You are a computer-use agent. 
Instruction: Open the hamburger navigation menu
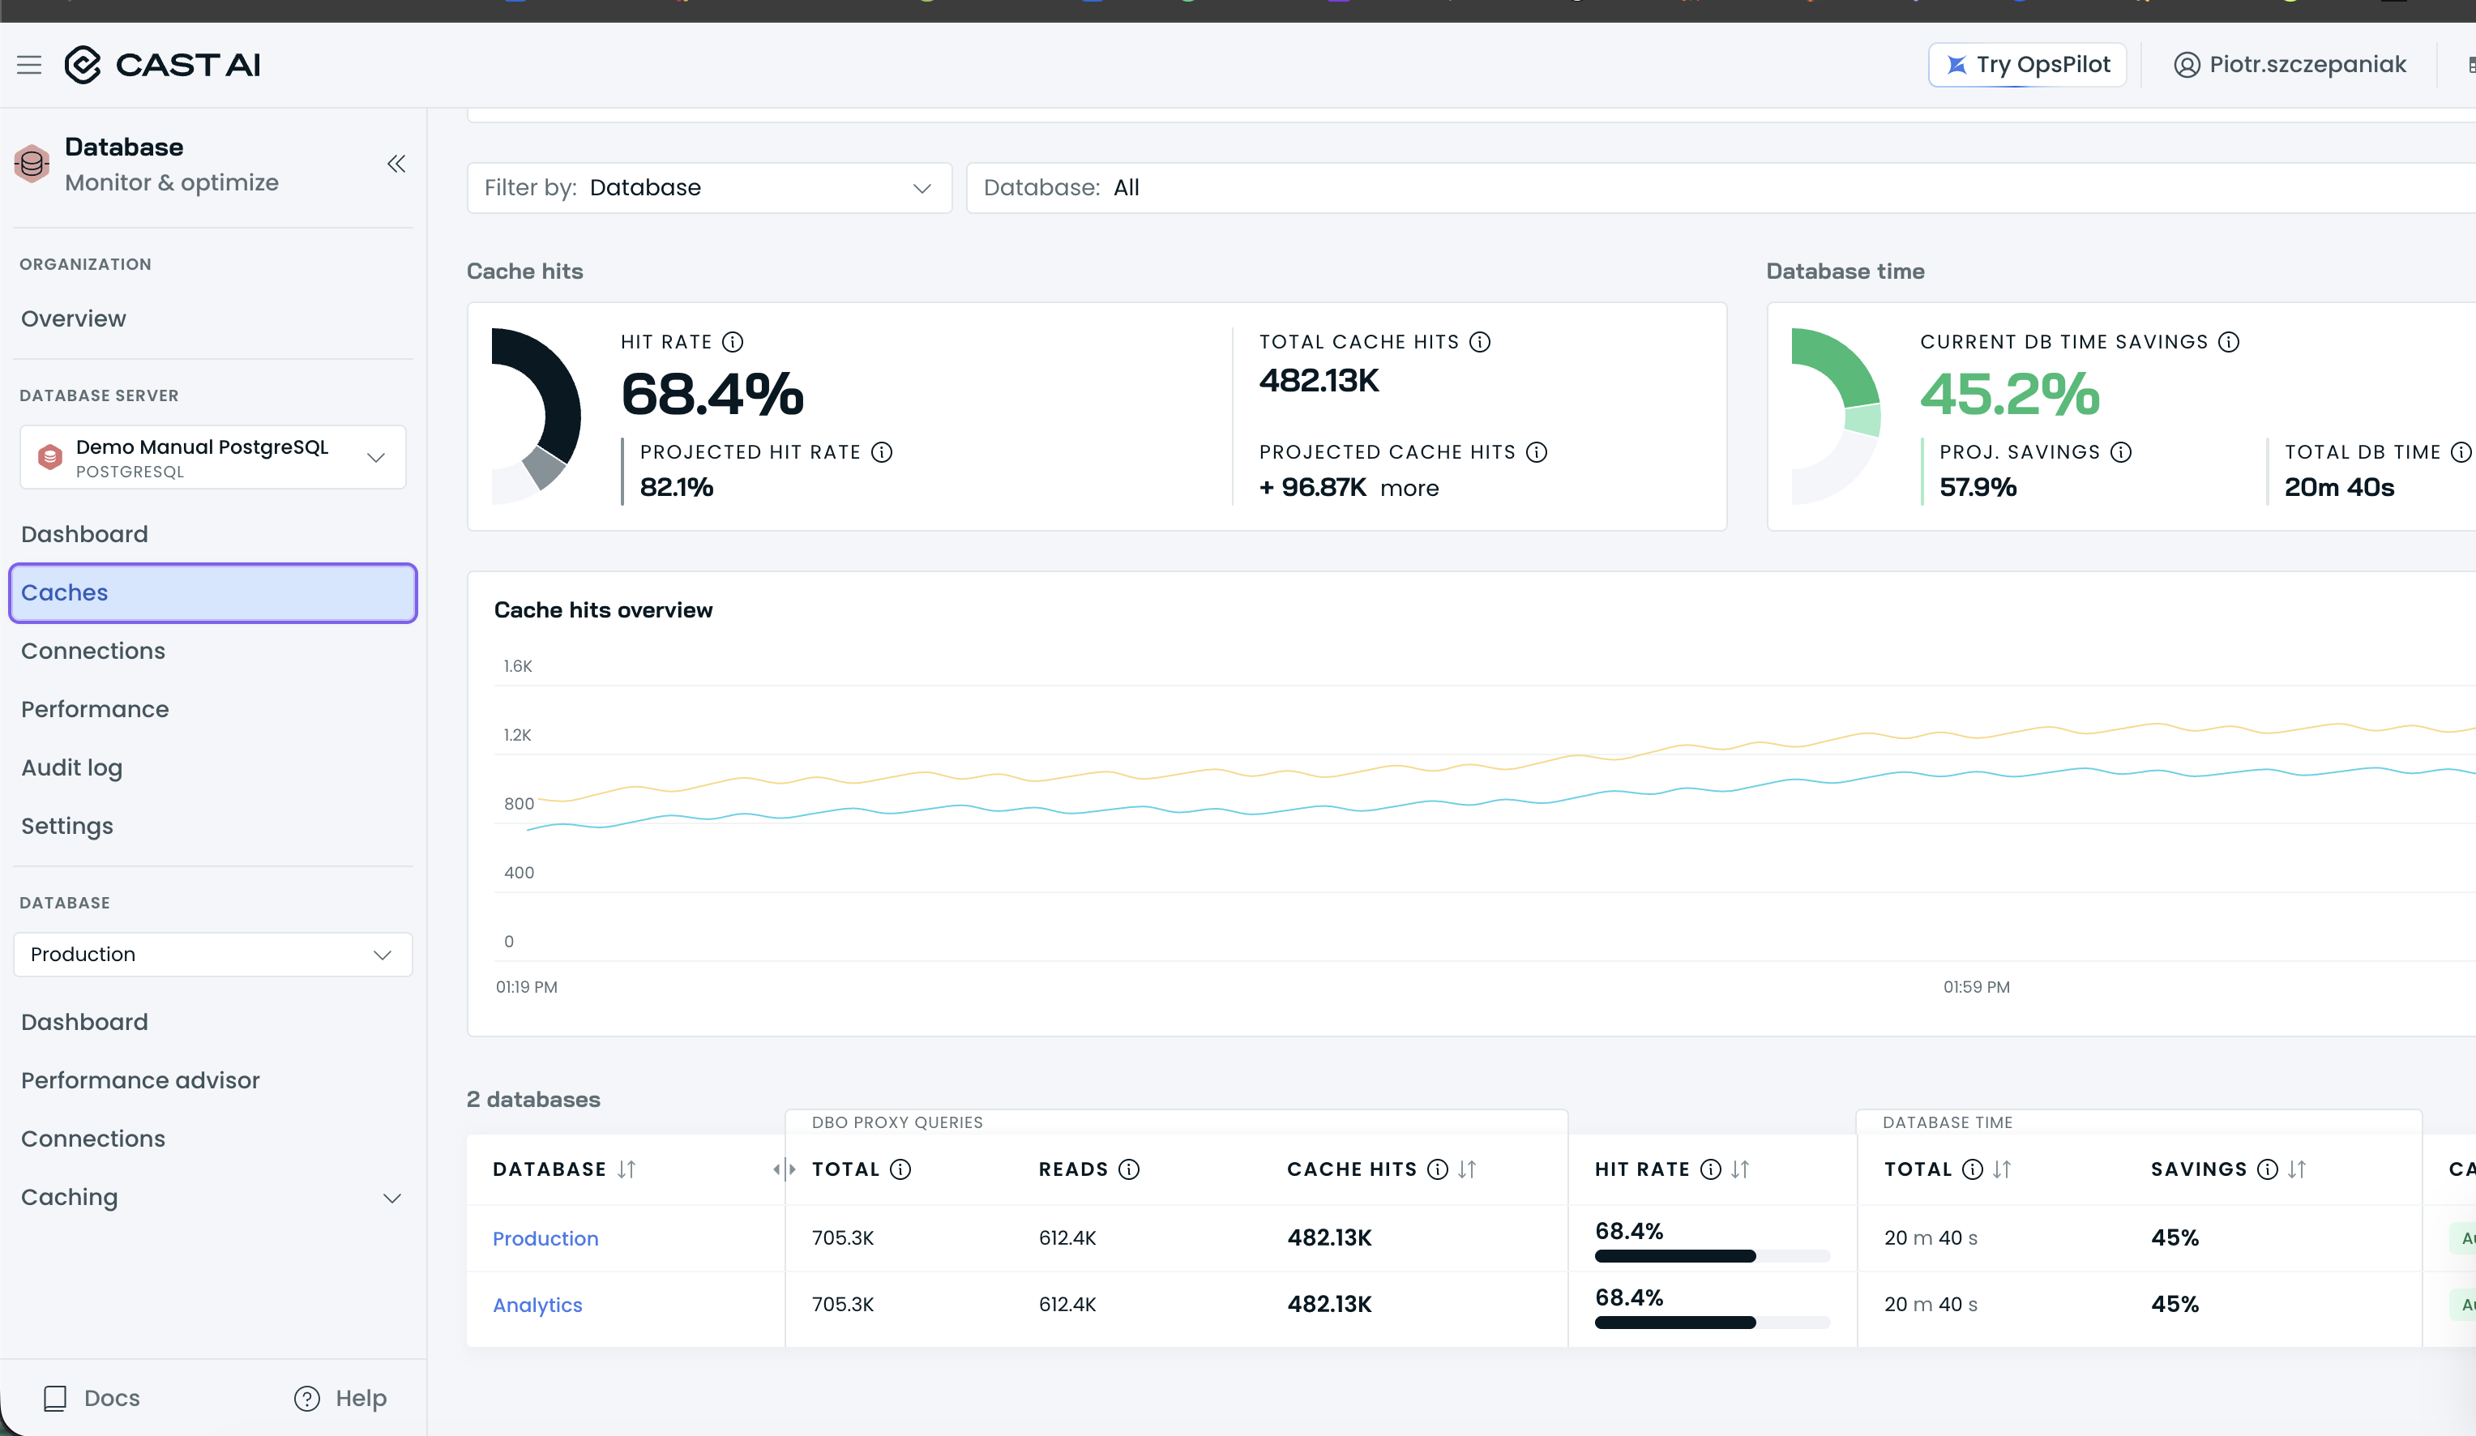click(x=29, y=65)
